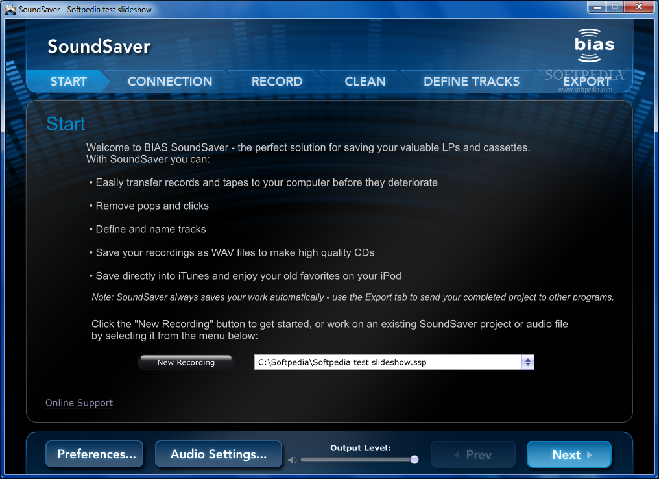Switch to the EXPORT tab
659x479 pixels.
(587, 81)
